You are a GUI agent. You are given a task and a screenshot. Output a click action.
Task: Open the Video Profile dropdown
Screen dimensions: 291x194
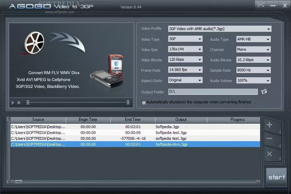[219, 29]
